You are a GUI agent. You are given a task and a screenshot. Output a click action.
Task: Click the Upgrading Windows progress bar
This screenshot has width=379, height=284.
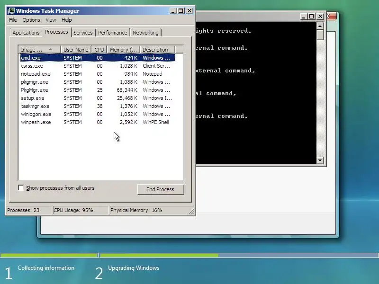point(239,255)
